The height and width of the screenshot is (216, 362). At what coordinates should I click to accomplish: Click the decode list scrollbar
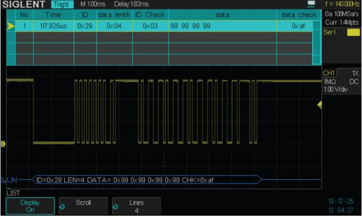click(317, 43)
